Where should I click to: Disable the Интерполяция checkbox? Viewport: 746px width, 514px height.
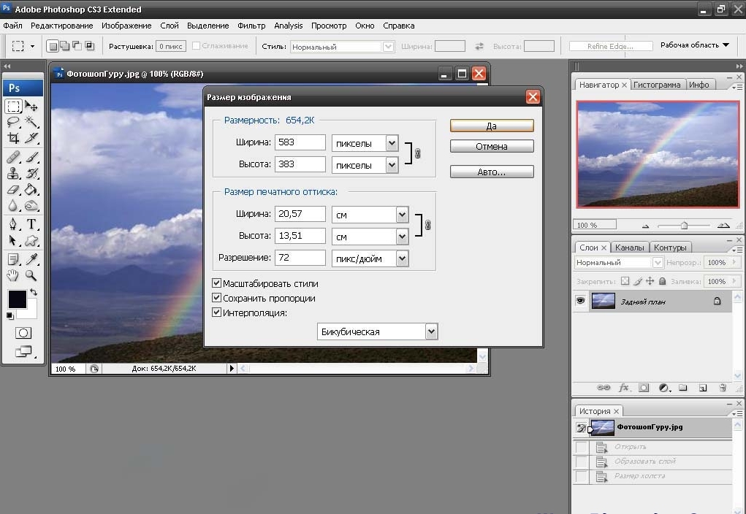pyautogui.click(x=216, y=312)
